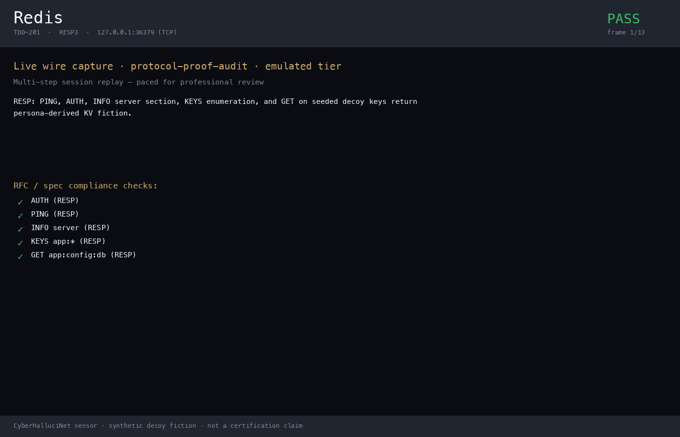680x437 pixels.
Task: Click the checkmark beside KEYS app:* (RESP)
Action: point(20,243)
